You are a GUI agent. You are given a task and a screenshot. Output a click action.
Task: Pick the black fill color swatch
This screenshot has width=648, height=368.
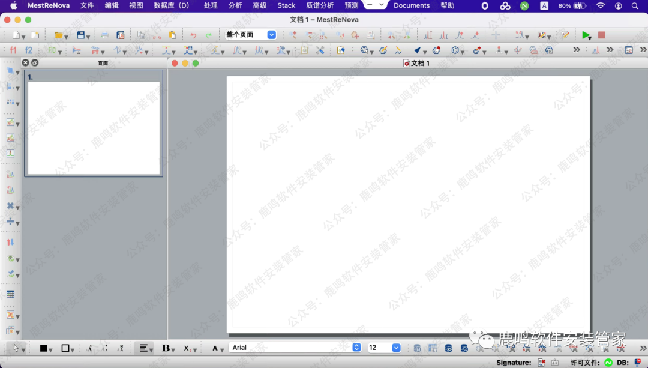[43, 348]
